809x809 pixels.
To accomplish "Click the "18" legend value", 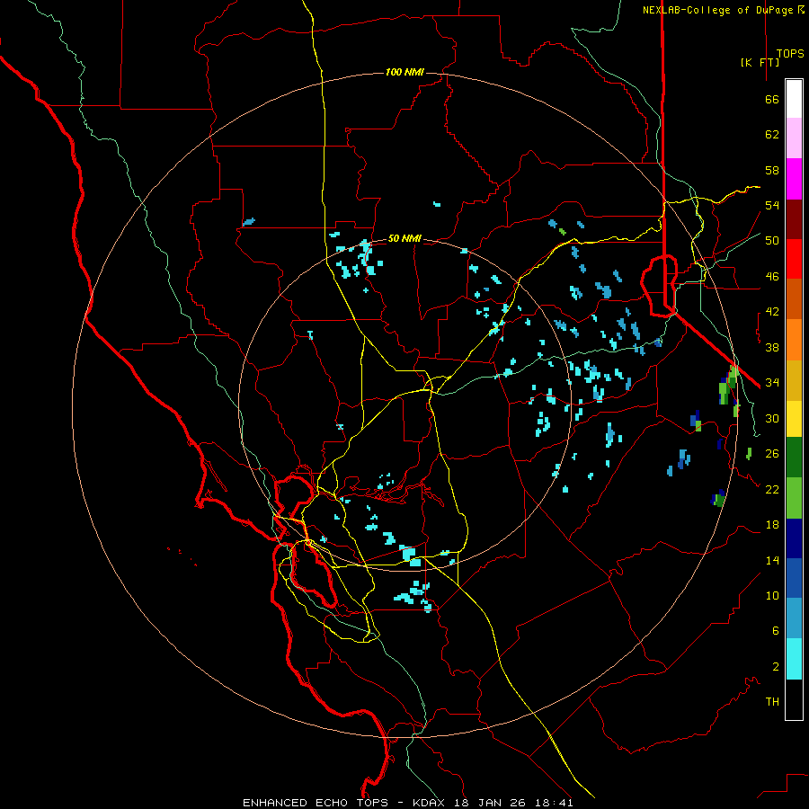I will [772, 525].
